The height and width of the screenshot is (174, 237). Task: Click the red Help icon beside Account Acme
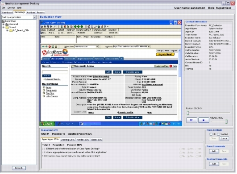(170, 66)
